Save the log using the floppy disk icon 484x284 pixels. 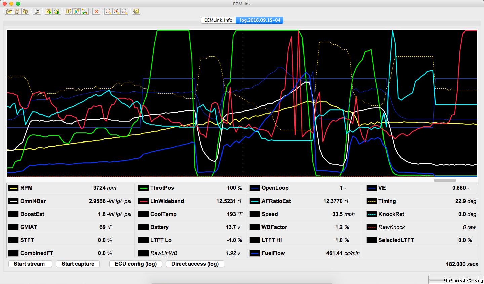click(x=17, y=11)
